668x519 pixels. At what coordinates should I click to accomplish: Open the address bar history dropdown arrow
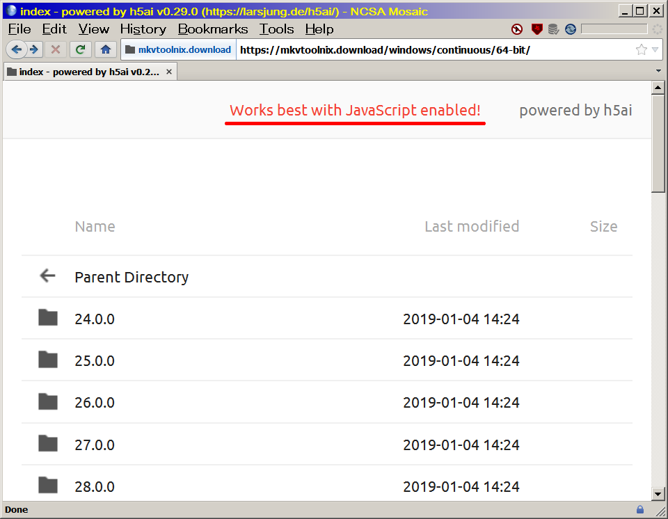coord(655,50)
